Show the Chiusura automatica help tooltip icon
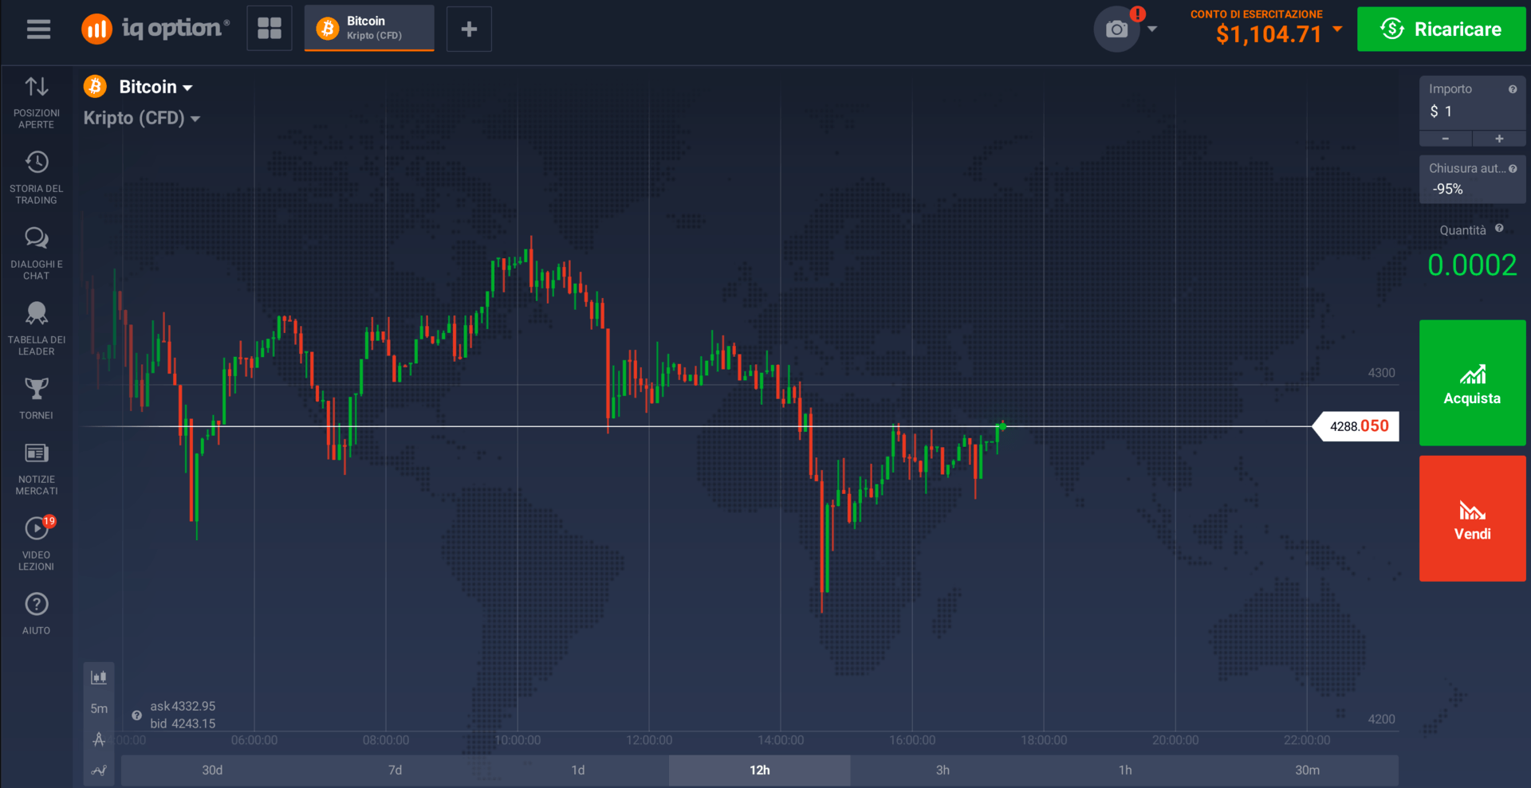This screenshot has width=1531, height=788. [1513, 169]
